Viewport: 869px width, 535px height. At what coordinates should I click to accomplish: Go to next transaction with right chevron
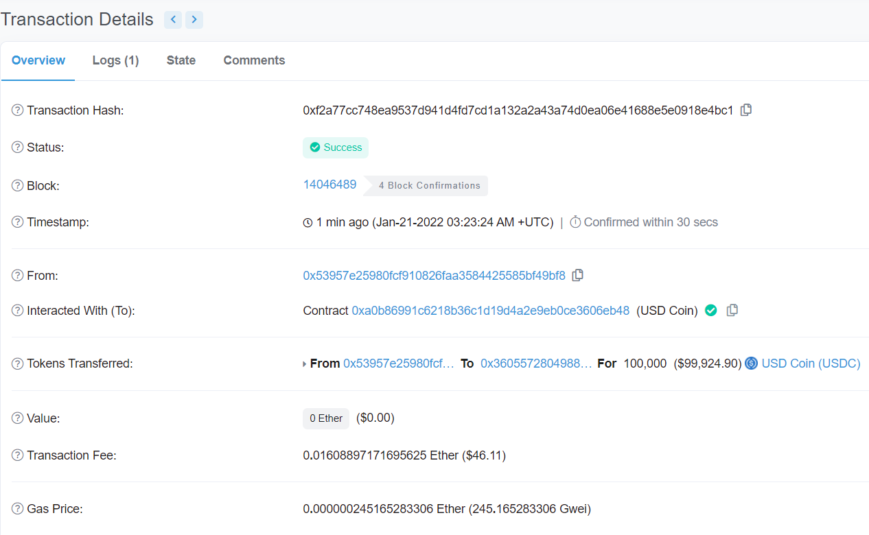click(194, 20)
